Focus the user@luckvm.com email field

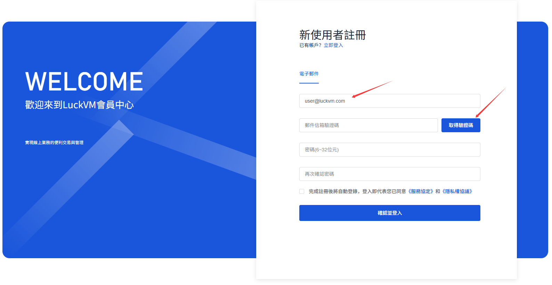tap(390, 101)
